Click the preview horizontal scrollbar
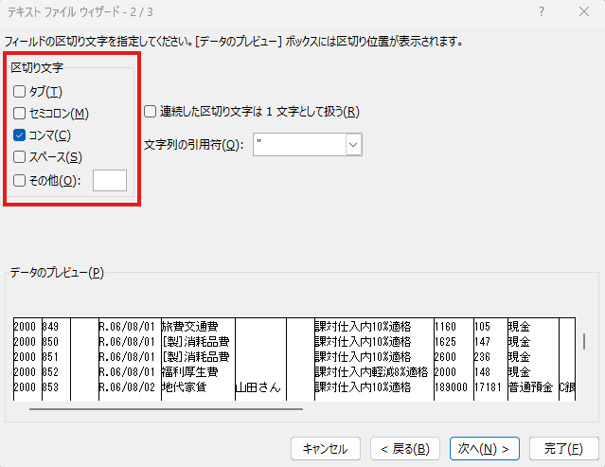 pos(166,409)
